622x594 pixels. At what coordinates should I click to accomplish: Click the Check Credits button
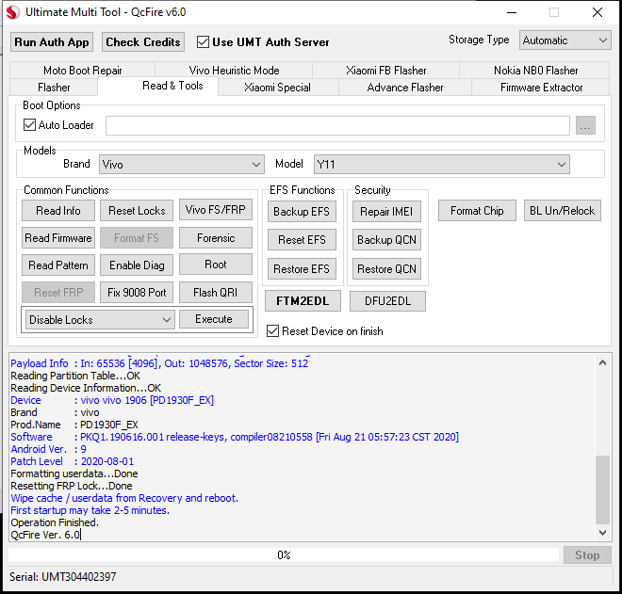tap(143, 42)
